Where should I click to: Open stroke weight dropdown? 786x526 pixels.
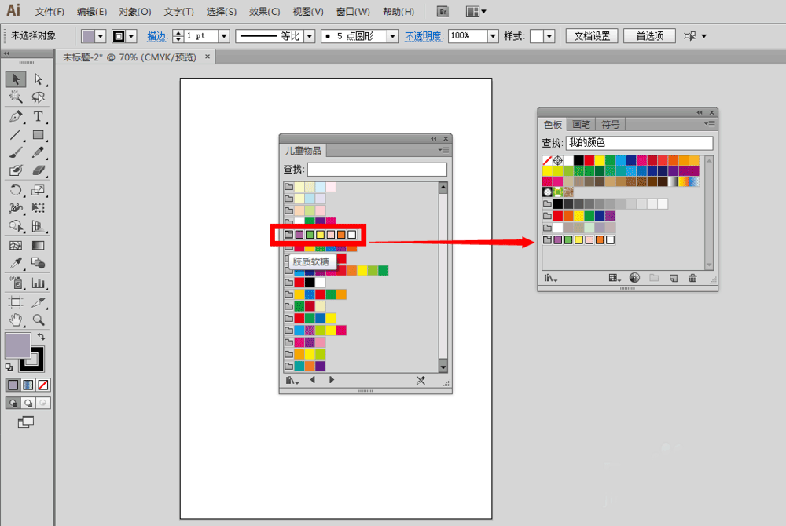[x=224, y=36]
